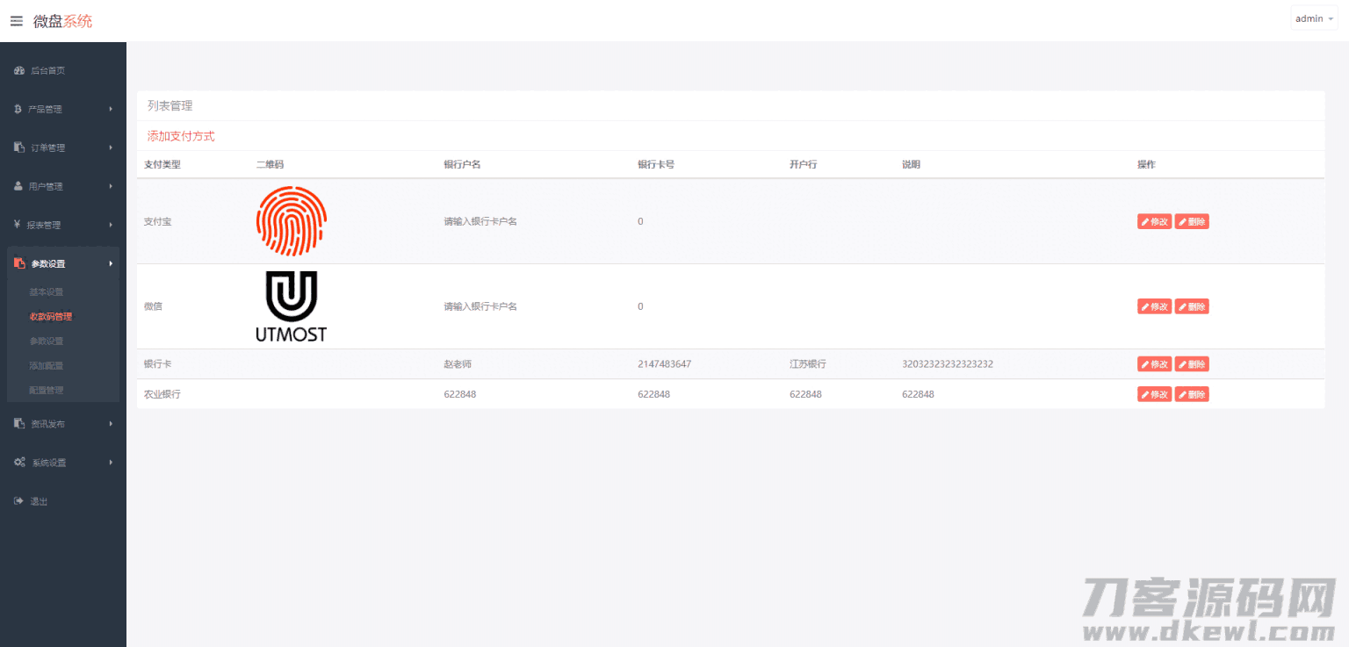Image resolution: width=1349 pixels, height=647 pixels.
Task: Click the 添加支付方式 link
Action: pos(181,136)
